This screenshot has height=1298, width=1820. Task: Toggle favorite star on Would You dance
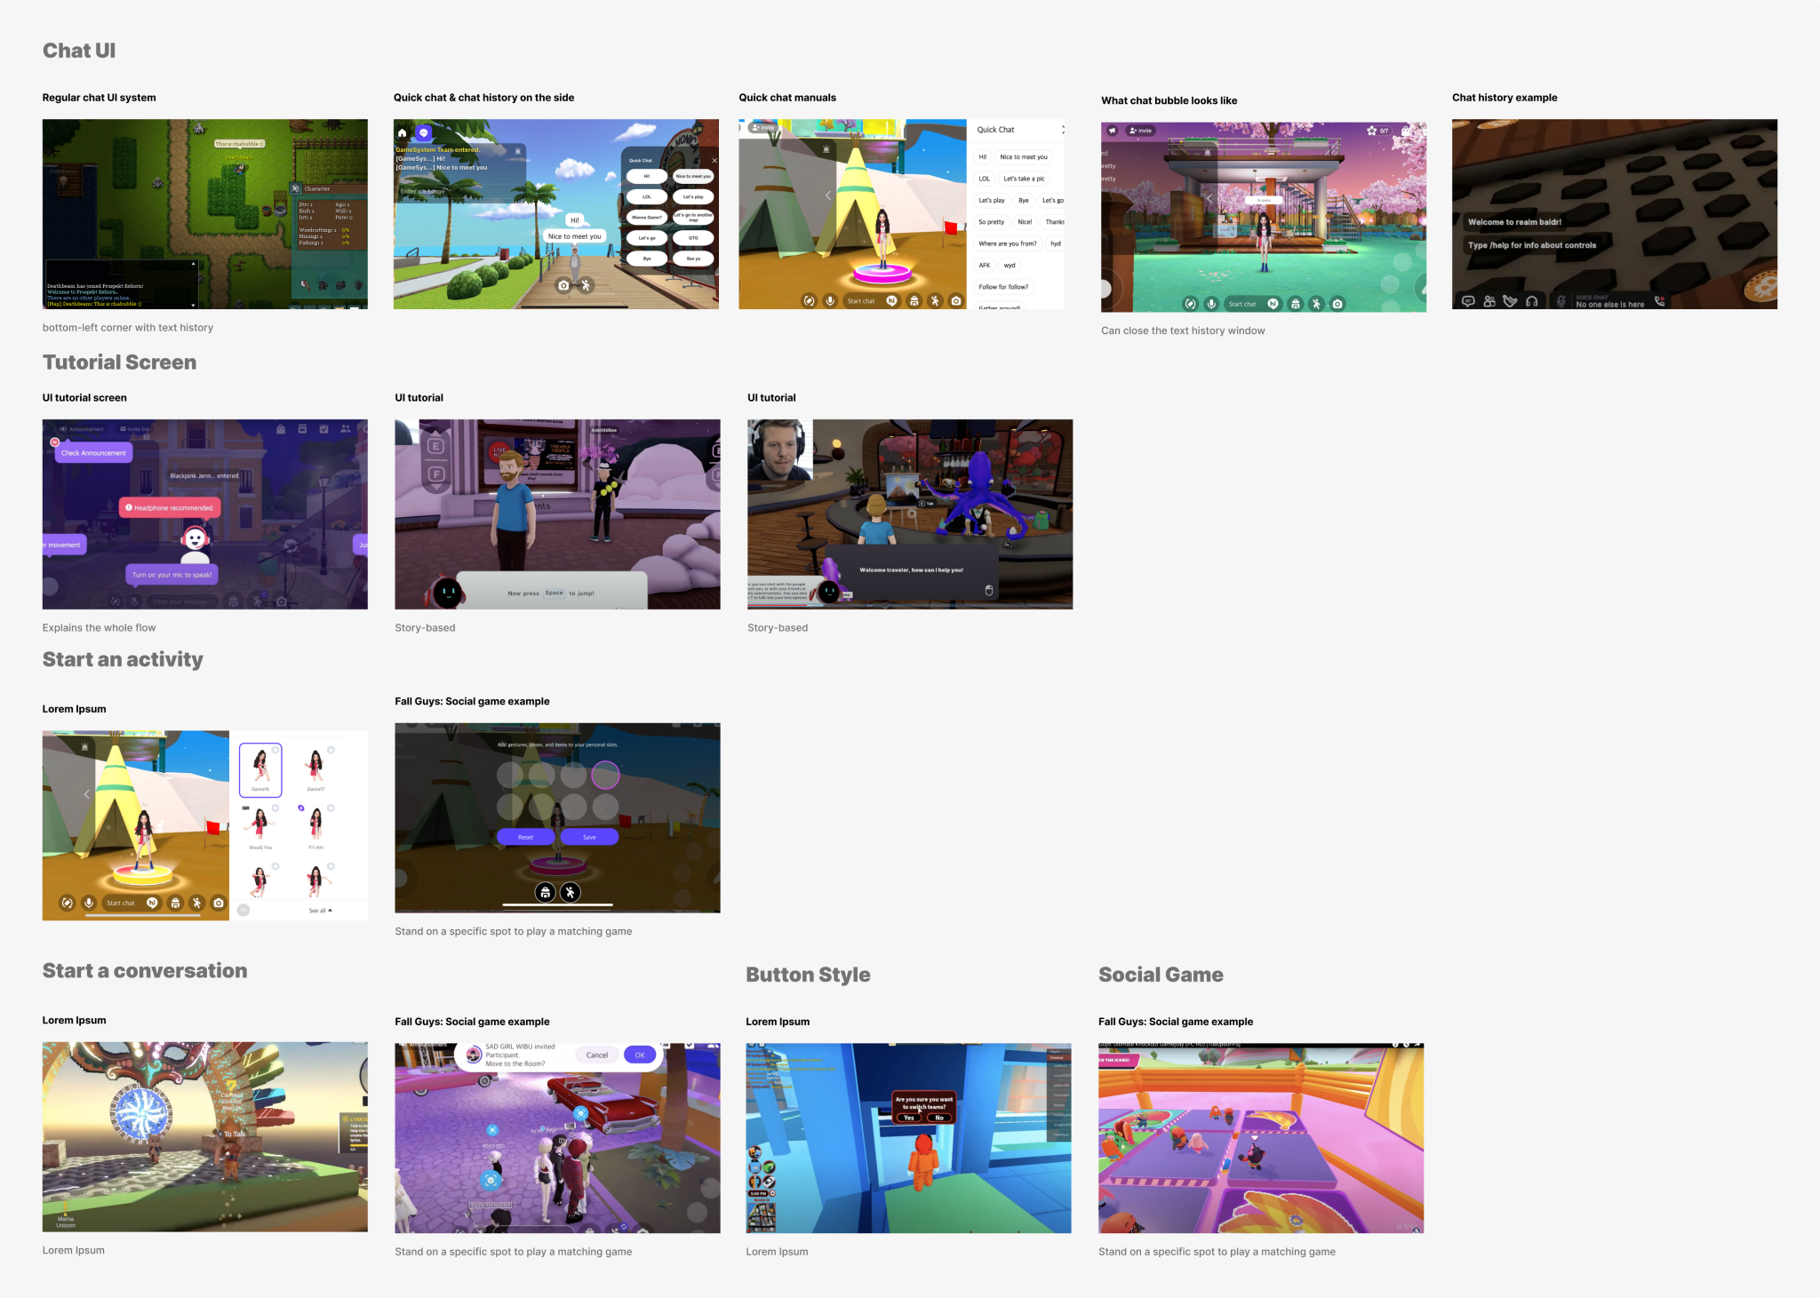275,808
